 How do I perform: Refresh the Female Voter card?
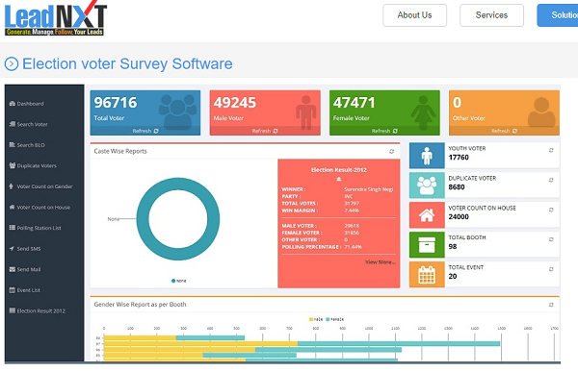pos(384,131)
